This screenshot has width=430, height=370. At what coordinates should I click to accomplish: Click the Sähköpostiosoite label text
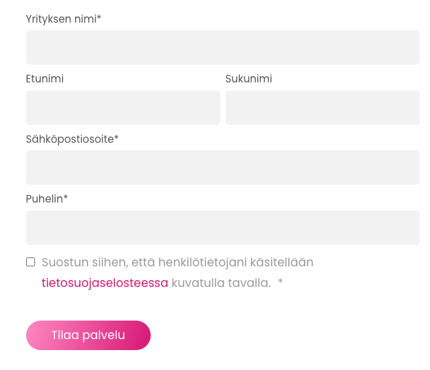[x=69, y=139]
